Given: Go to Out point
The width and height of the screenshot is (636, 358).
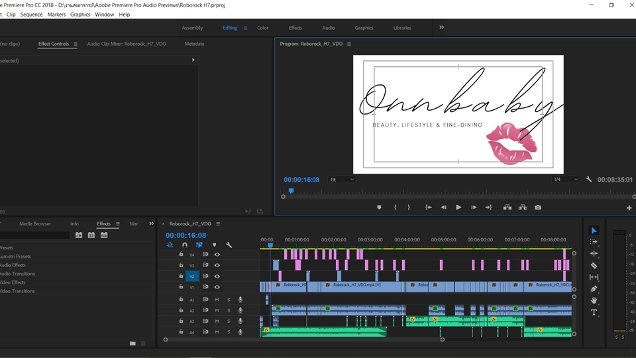Looking at the screenshot, I should click(x=488, y=208).
